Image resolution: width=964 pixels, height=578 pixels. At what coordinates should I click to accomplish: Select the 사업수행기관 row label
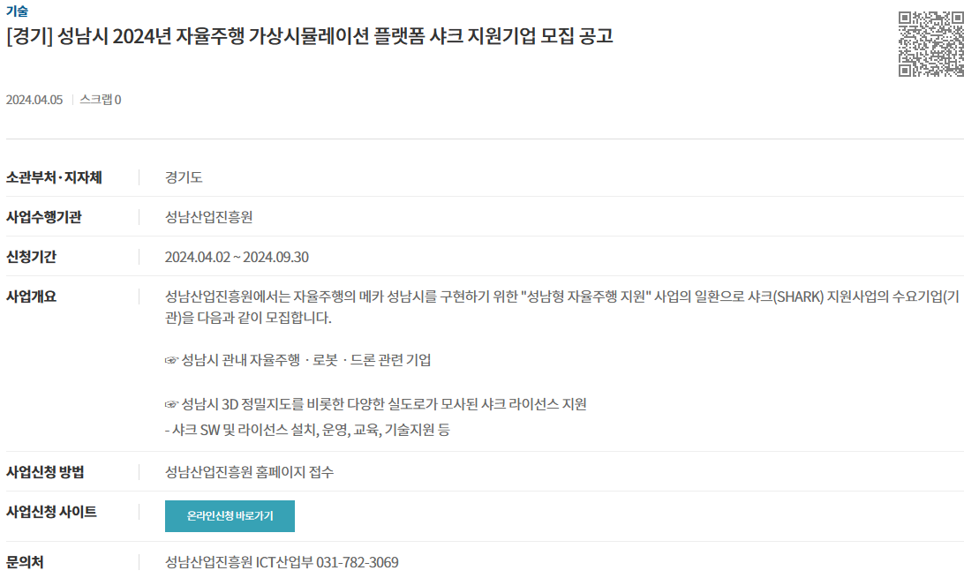(x=43, y=217)
